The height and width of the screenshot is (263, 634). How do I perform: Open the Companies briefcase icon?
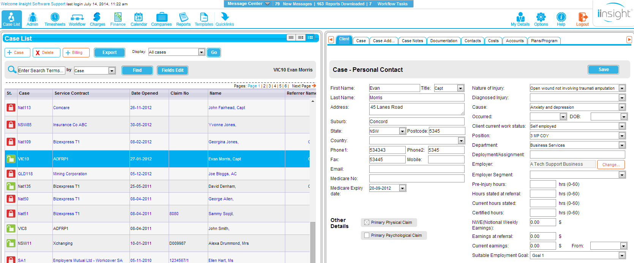coord(161,17)
